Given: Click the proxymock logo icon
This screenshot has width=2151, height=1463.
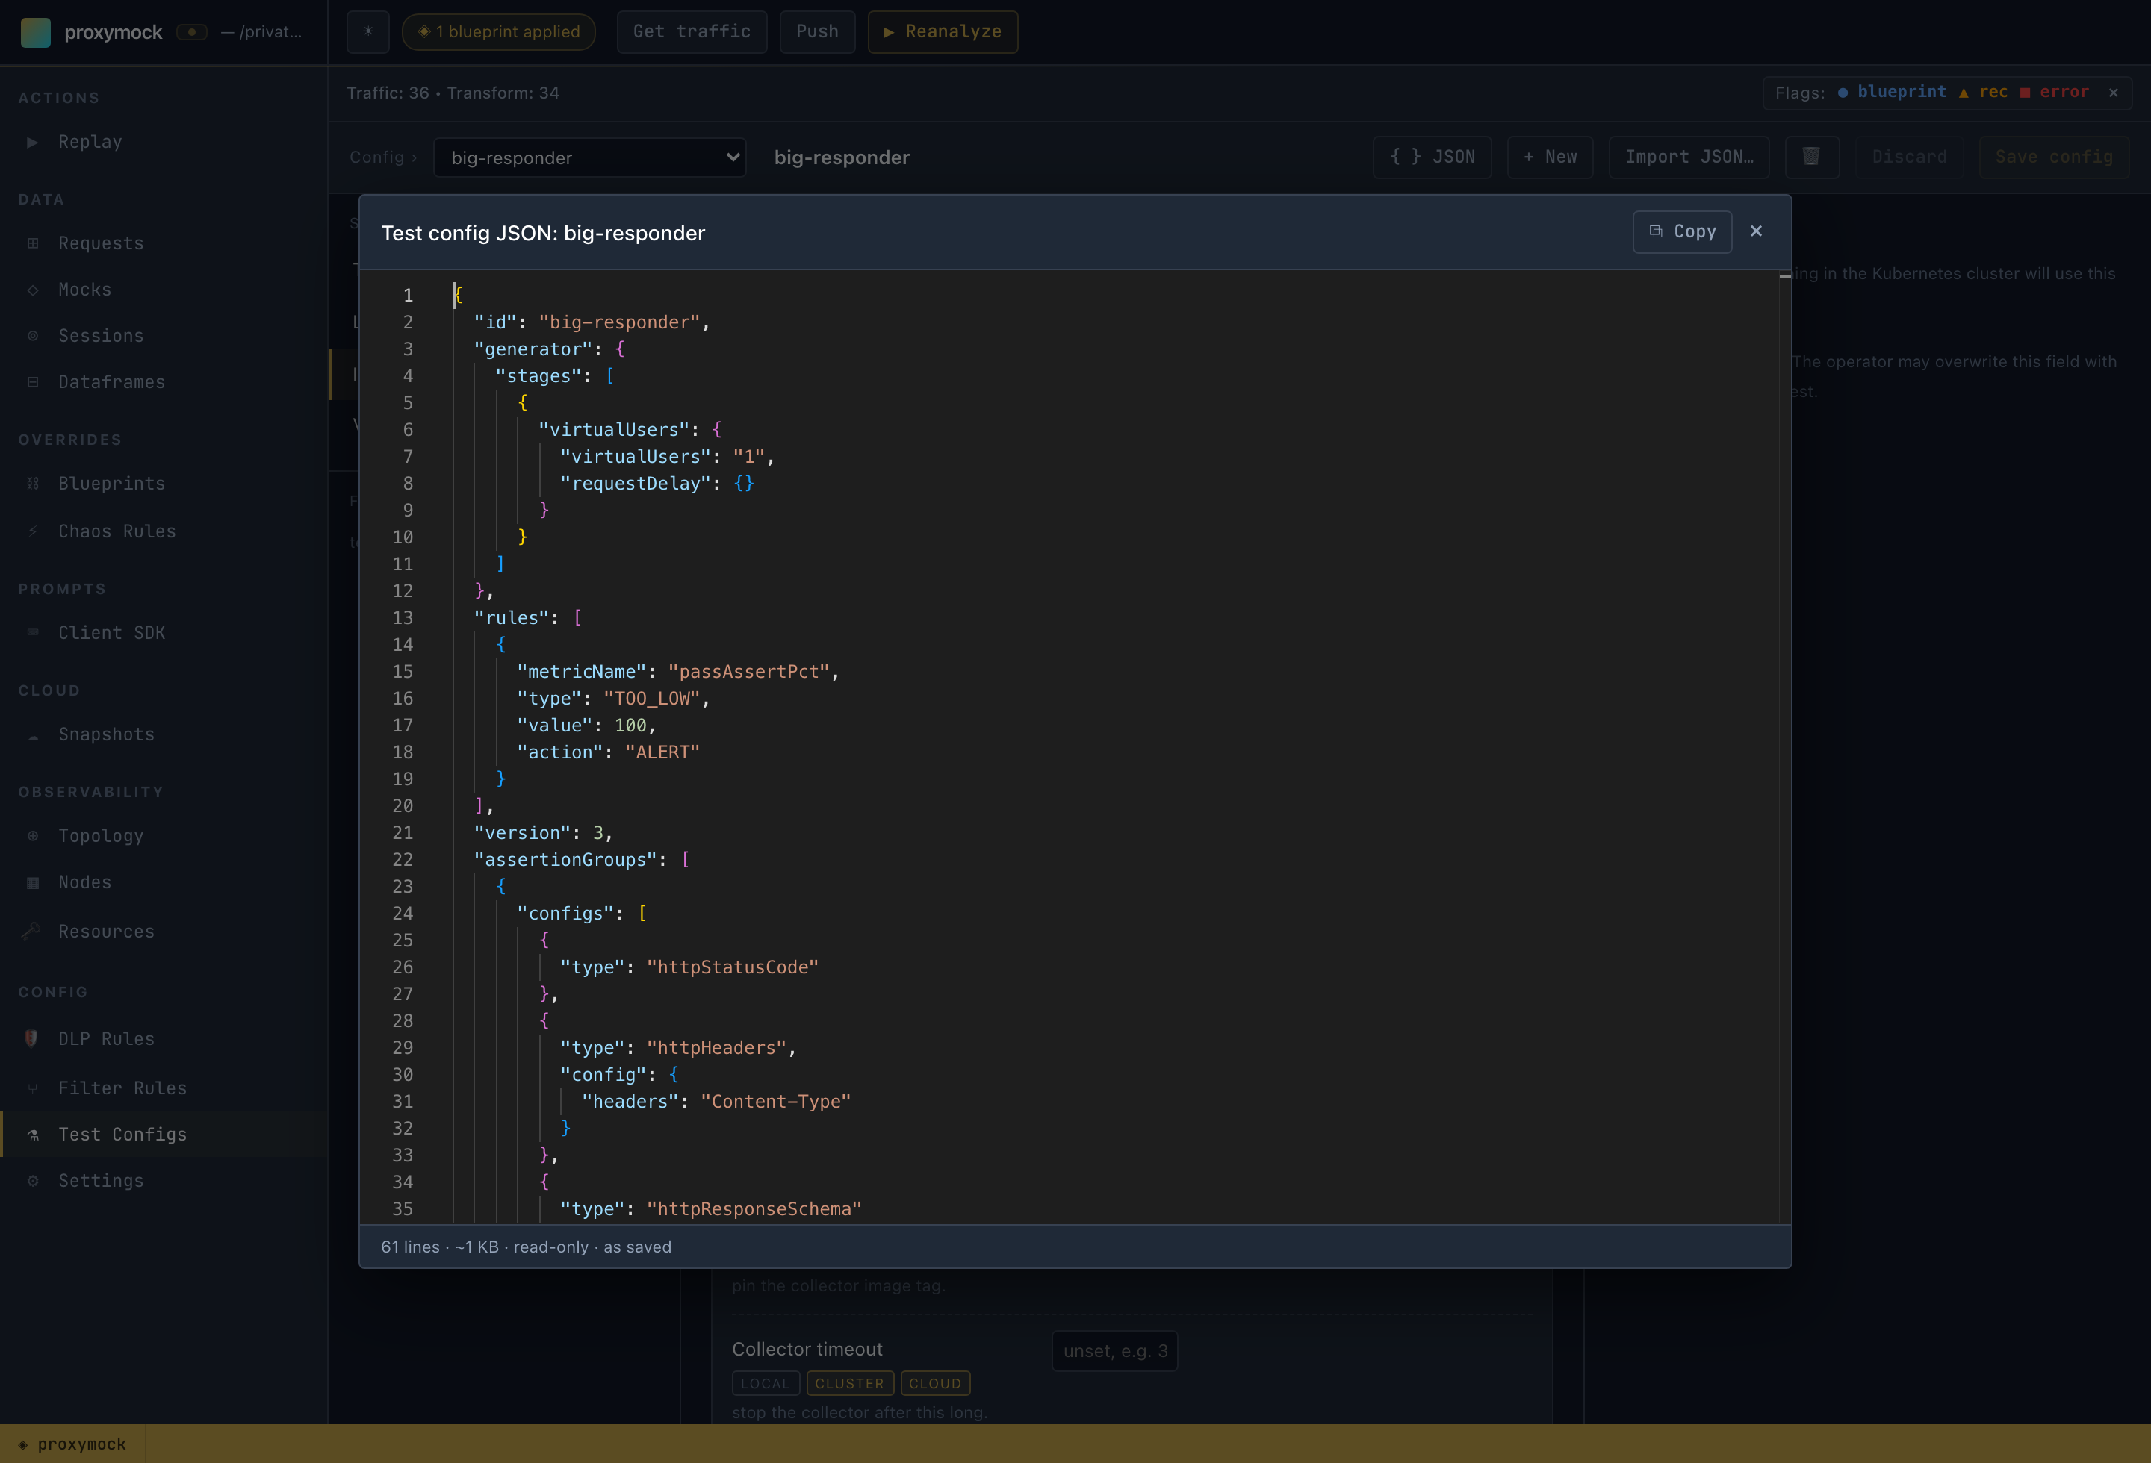Looking at the screenshot, I should (35, 32).
